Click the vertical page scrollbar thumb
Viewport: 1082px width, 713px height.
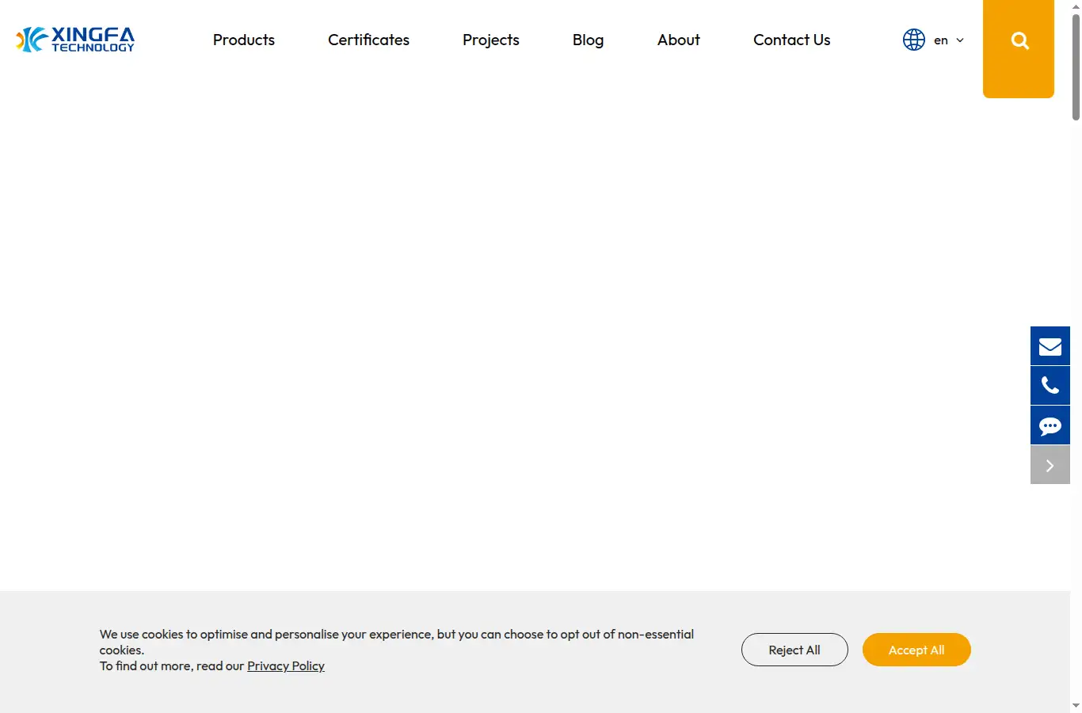[1076, 67]
